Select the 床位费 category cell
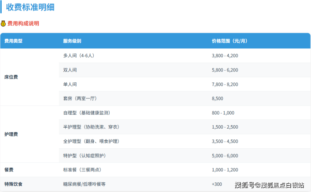This screenshot has height=192, width=311. click(11, 77)
